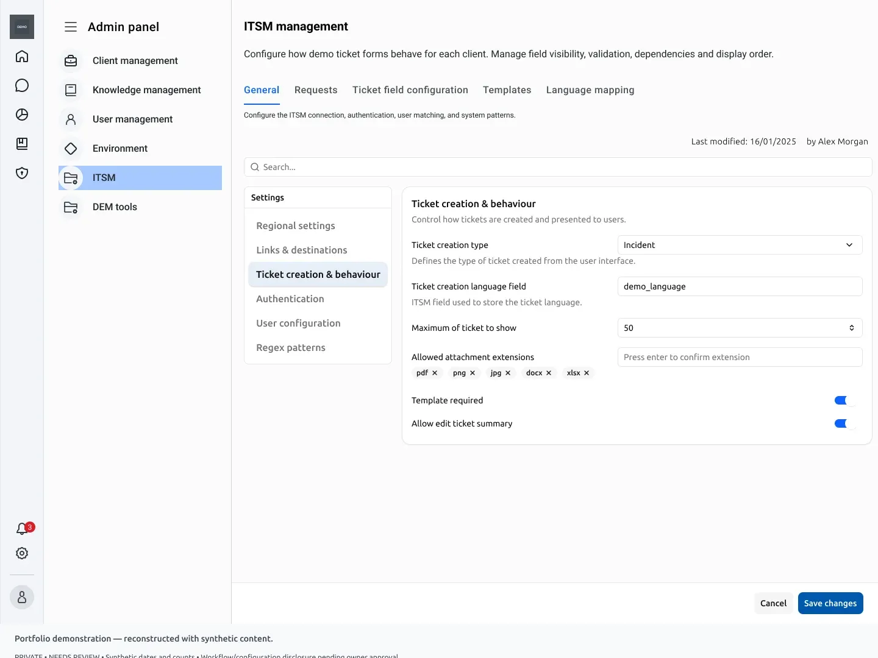Open the shield security icon
This screenshot has height=658, width=878.
(x=22, y=173)
